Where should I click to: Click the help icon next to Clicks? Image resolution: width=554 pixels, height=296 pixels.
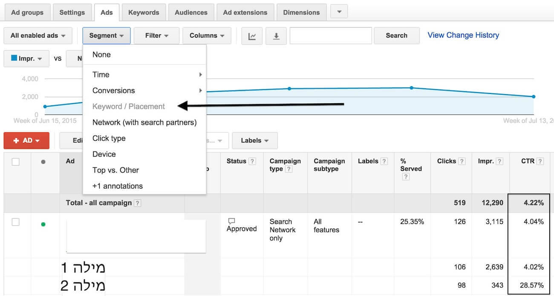462,161
